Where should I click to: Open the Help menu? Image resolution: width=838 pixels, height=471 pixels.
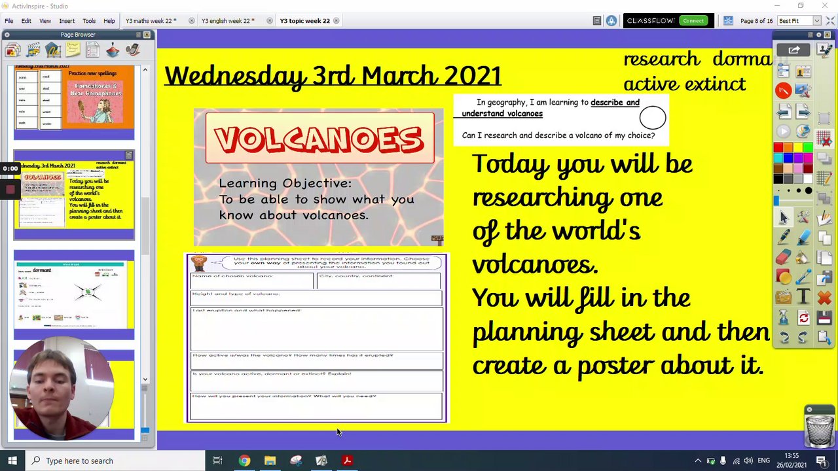pos(109,21)
